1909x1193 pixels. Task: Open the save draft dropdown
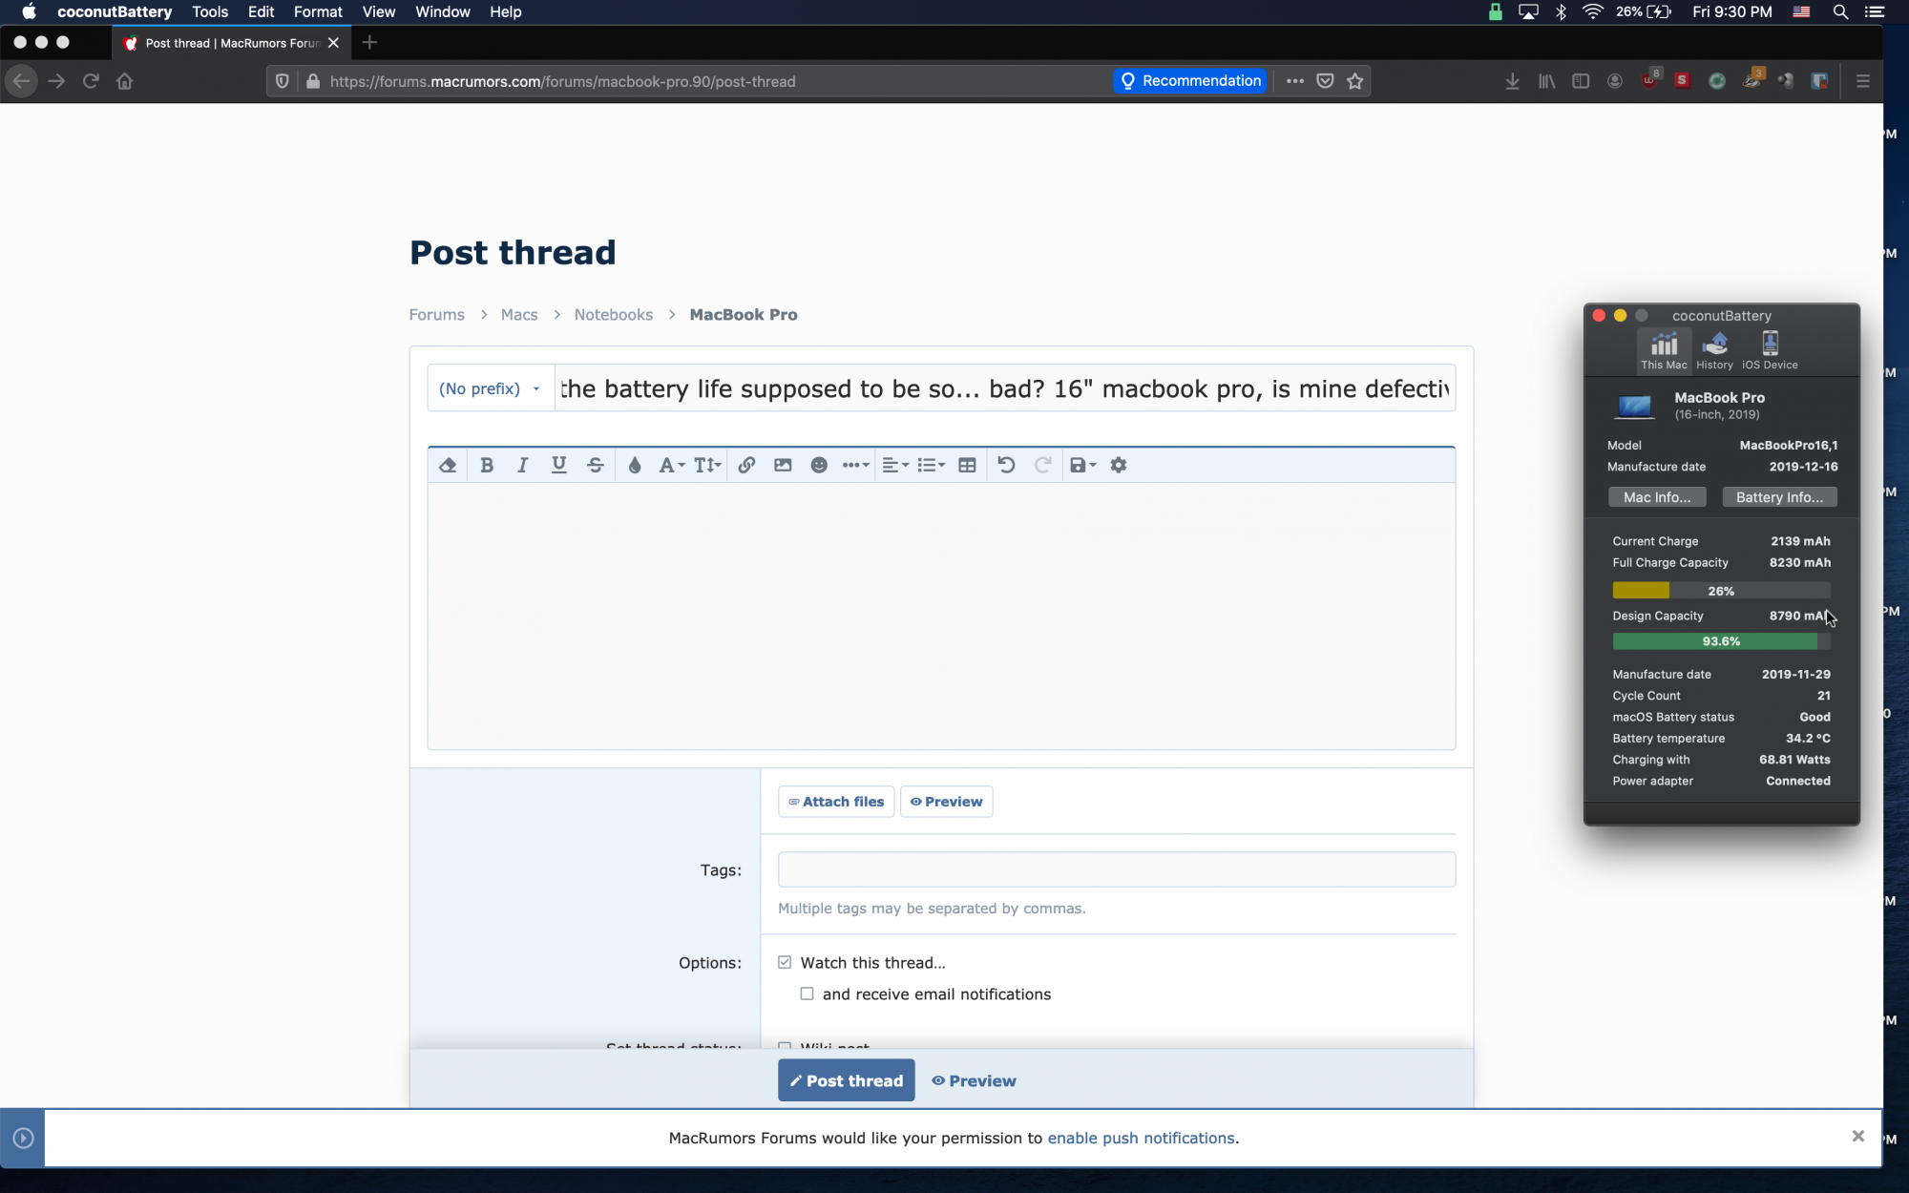1083,465
